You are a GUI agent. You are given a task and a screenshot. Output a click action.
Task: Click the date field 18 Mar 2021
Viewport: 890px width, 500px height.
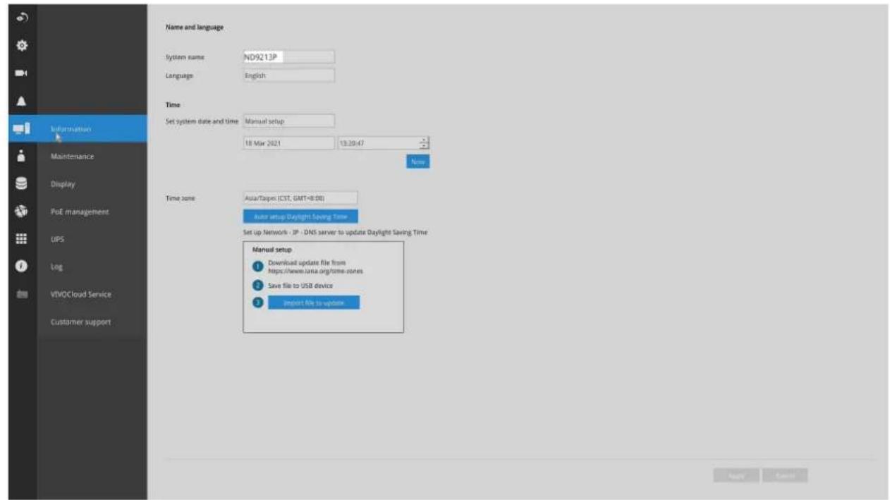(288, 143)
